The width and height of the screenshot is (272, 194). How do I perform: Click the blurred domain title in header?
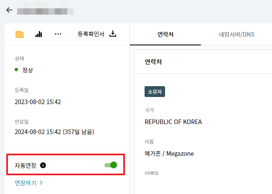point(46,10)
